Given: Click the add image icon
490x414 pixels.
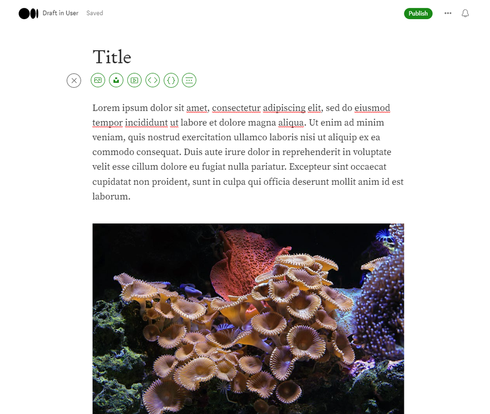Looking at the screenshot, I should (x=98, y=80).
